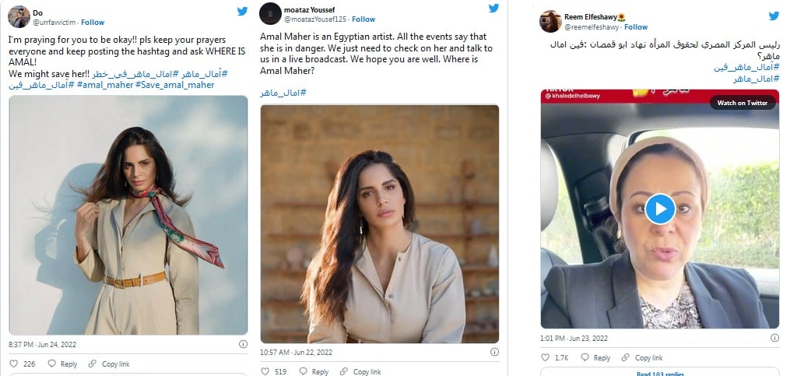Open the #Save_amal_maher hashtag
This screenshot has width=797, height=376.
174,85
